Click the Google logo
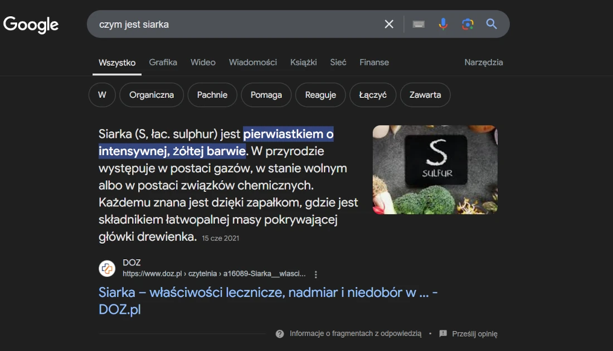Screen dimensions: 613x351 [31, 24]
